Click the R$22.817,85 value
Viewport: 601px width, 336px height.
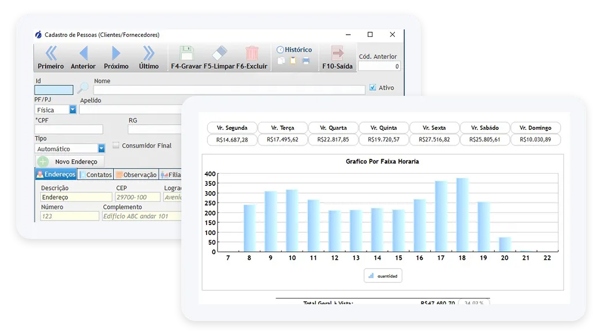click(333, 140)
